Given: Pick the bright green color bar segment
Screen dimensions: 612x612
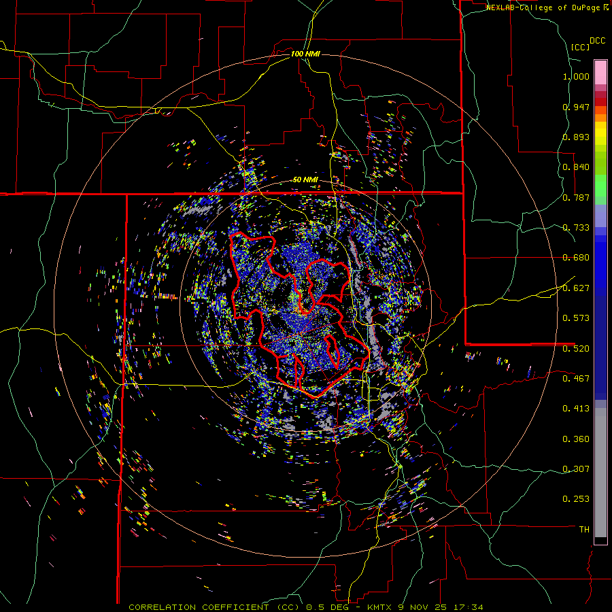Looking at the screenshot, I should (x=600, y=186).
